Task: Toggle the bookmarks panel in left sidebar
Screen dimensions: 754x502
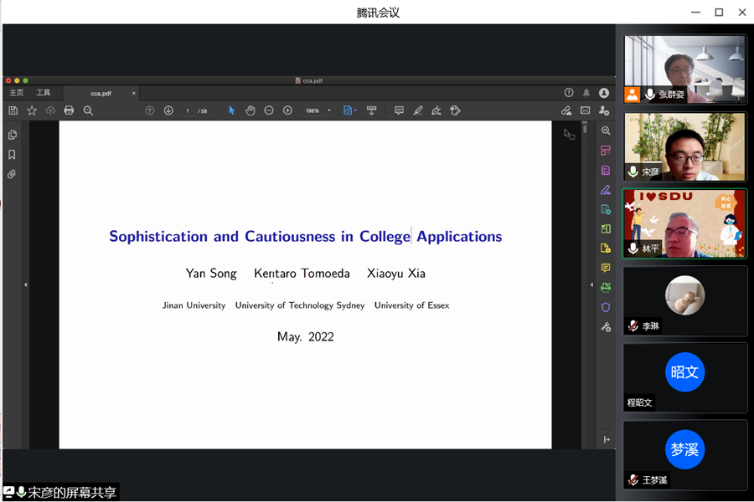Action: [12, 155]
